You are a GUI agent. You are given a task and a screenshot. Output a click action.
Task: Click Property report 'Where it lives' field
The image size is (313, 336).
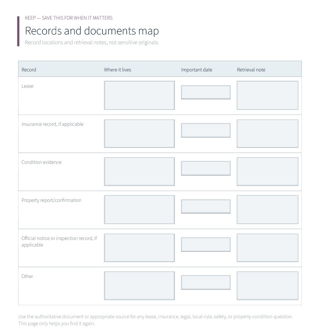click(139, 210)
